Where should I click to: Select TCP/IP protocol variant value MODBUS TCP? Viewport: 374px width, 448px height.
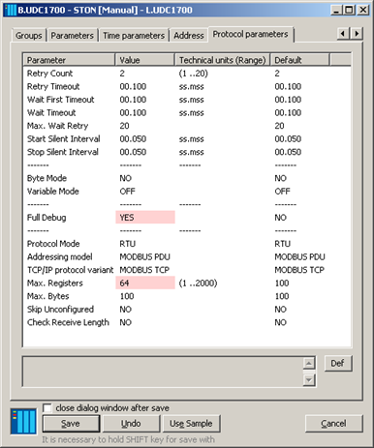click(144, 270)
